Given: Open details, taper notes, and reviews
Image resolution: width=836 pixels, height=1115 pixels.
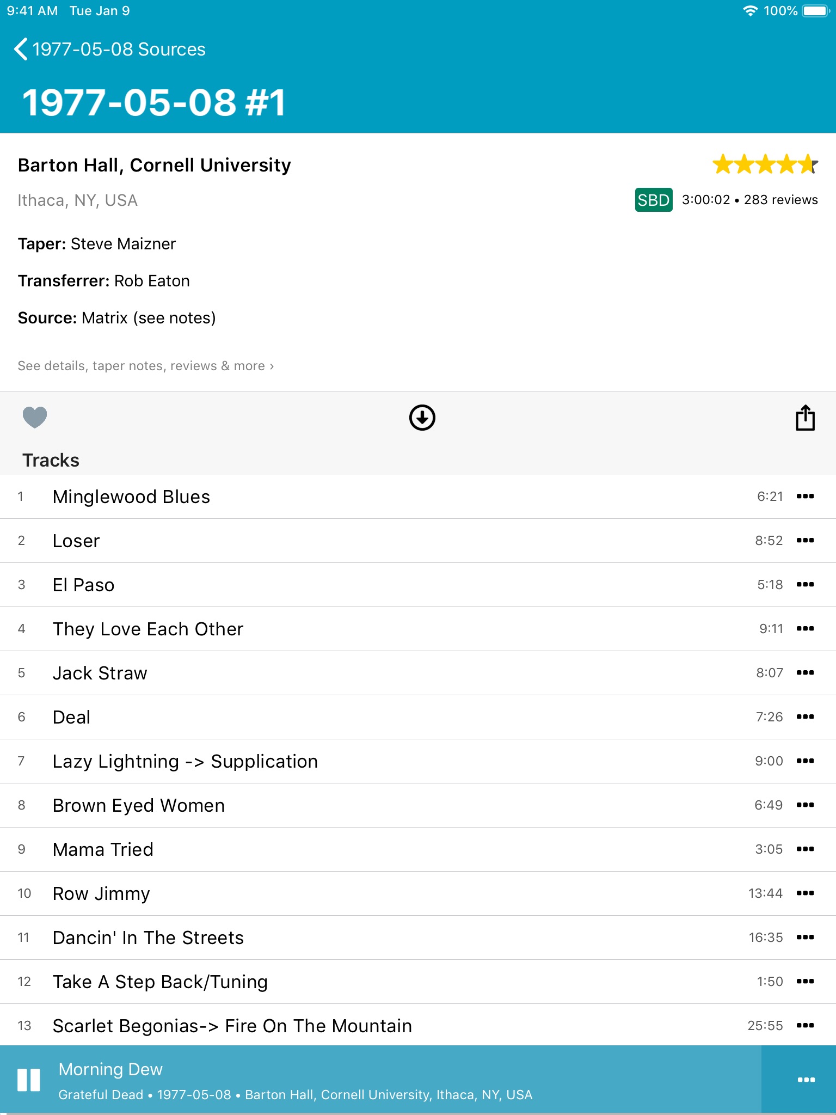Looking at the screenshot, I should (x=145, y=366).
